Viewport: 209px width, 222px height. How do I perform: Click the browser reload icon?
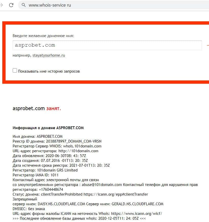(x=11, y=5)
